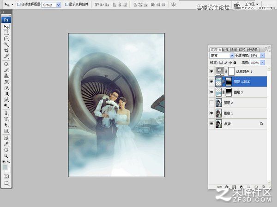Open the workspace dropdown menu
This screenshot has width=277, height=207.
252,4
